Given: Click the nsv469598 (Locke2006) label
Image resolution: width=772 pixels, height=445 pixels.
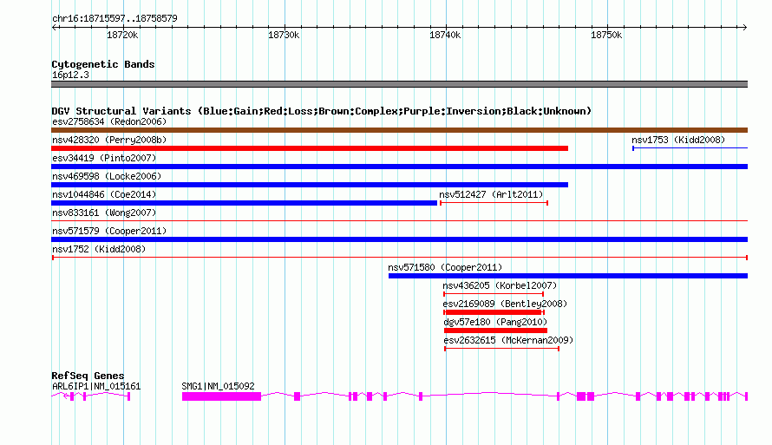Looking at the screenshot, I should coord(107,176).
